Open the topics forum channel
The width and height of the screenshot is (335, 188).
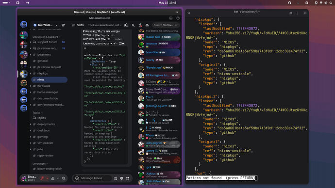tap(49, 118)
